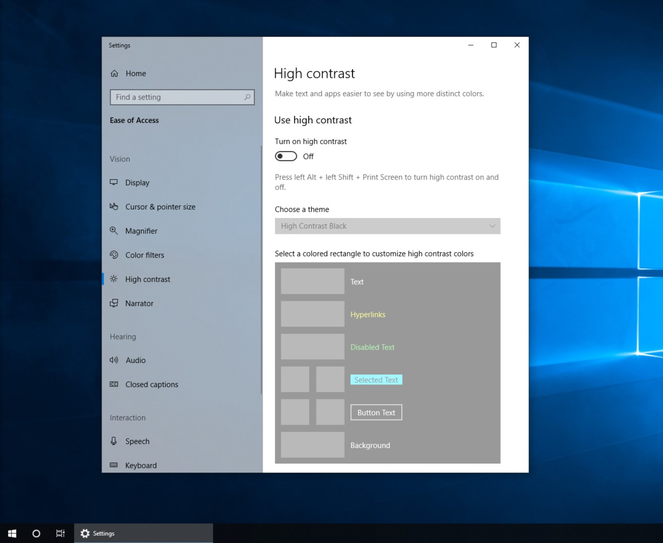
Task: Click the Color filters palette icon
Action: [114, 255]
